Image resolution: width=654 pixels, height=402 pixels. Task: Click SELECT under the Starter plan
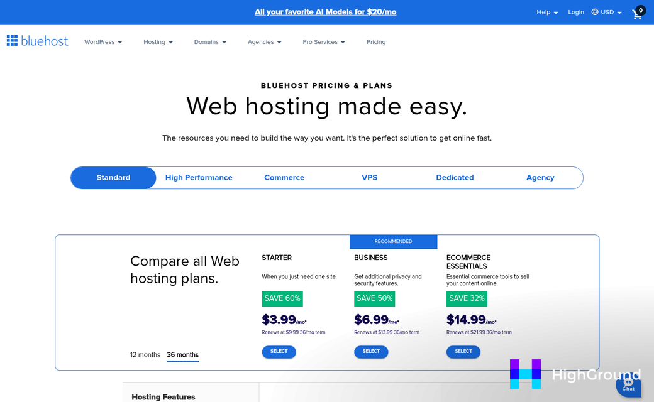pyautogui.click(x=279, y=352)
